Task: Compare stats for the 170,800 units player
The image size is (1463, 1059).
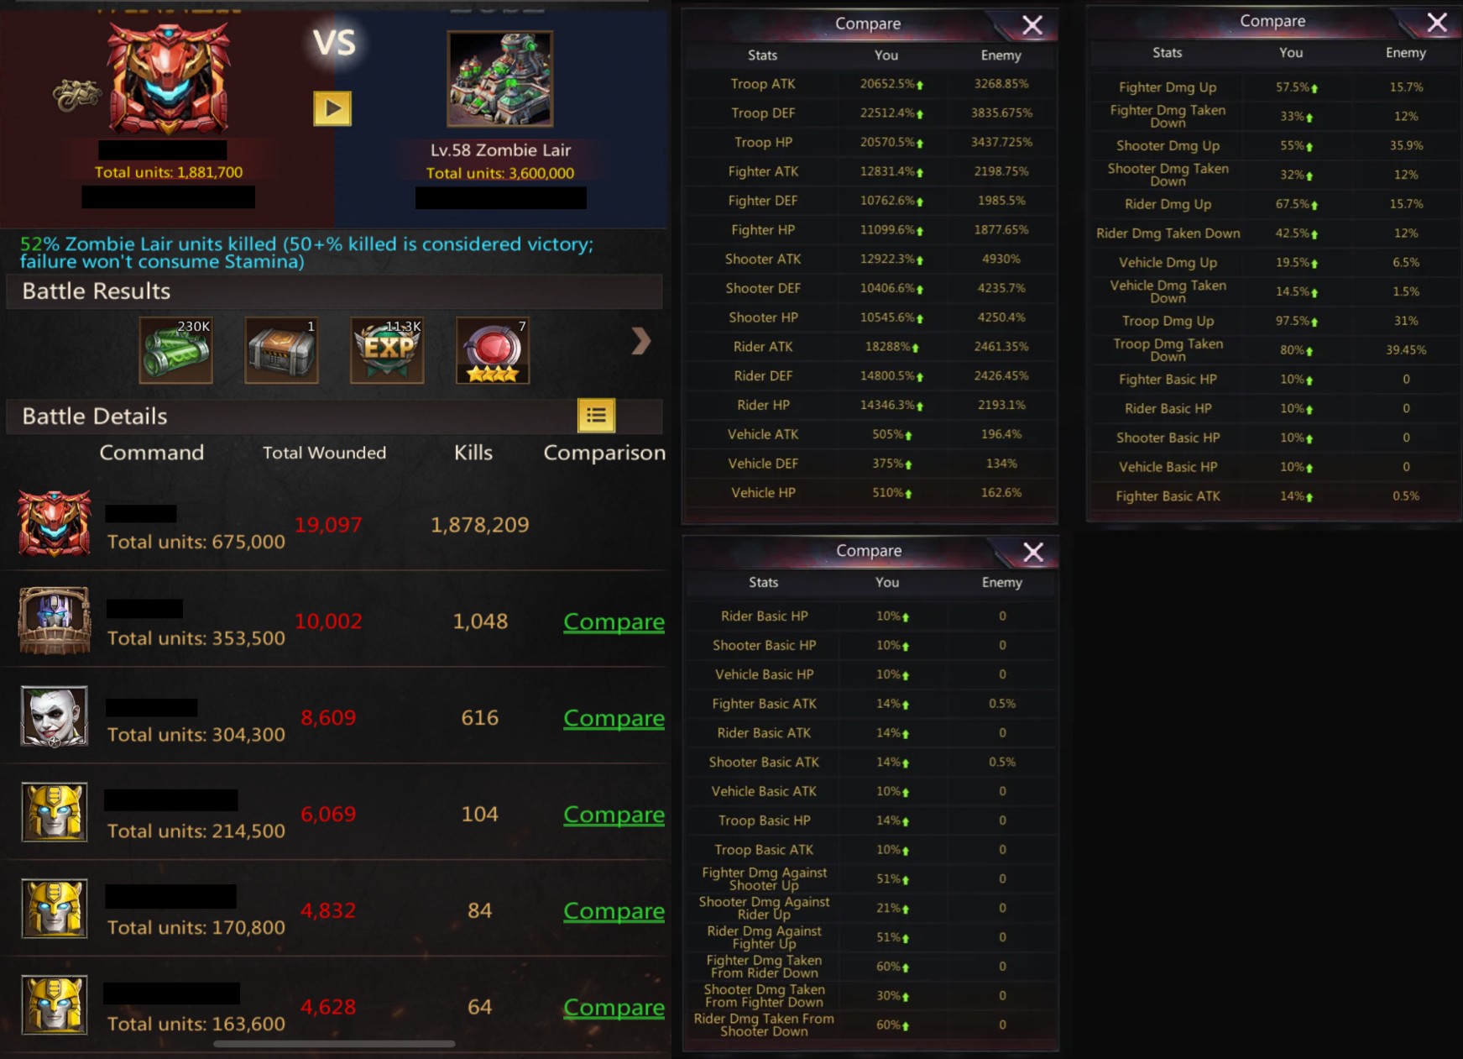Action: pyautogui.click(x=614, y=911)
